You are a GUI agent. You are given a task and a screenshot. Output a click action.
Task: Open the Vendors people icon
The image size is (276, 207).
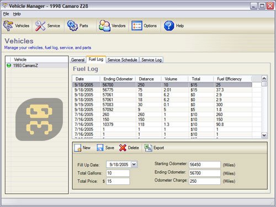[104, 25]
